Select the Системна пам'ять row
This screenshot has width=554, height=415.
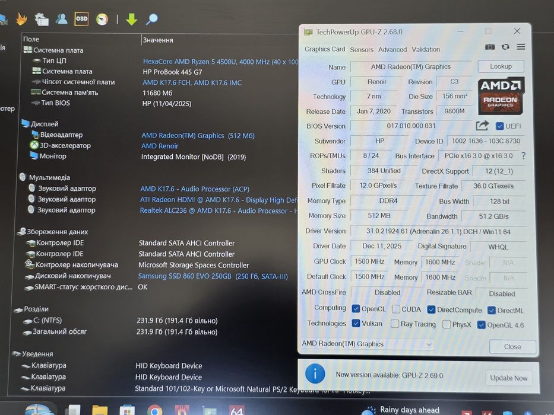point(64,92)
